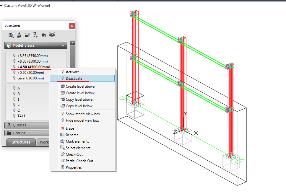Click the stacked levels list icon in Structures toolbar
Image resolution: width=286 pixels, height=194 pixels.
pos(11,35)
